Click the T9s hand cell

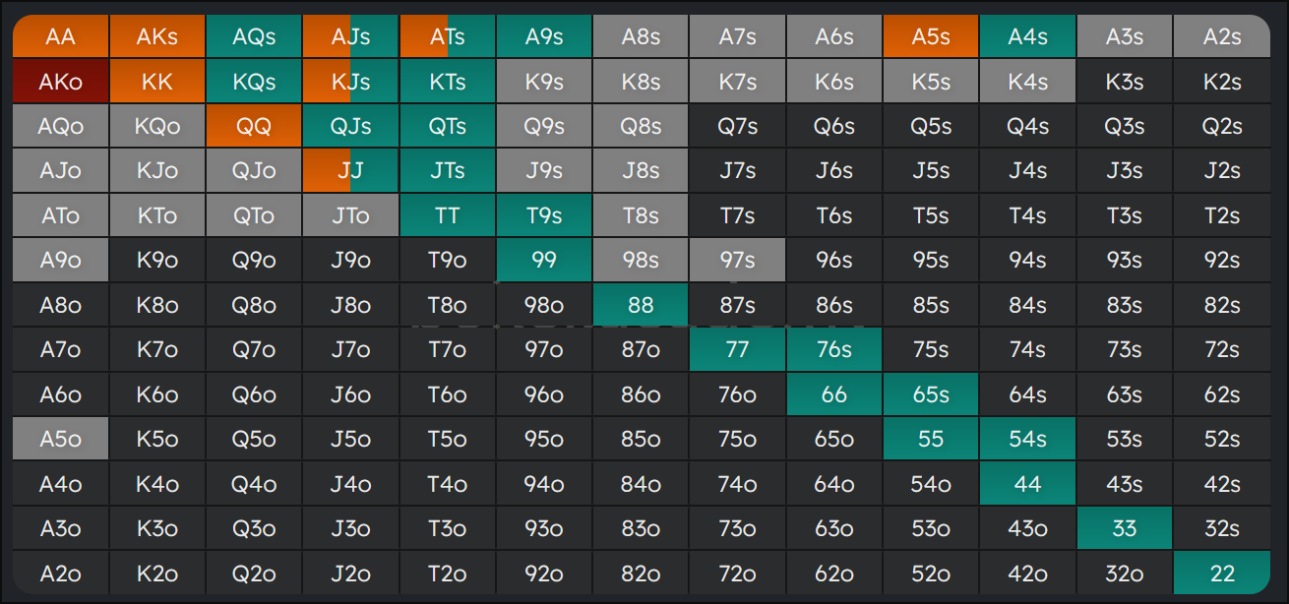click(544, 215)
